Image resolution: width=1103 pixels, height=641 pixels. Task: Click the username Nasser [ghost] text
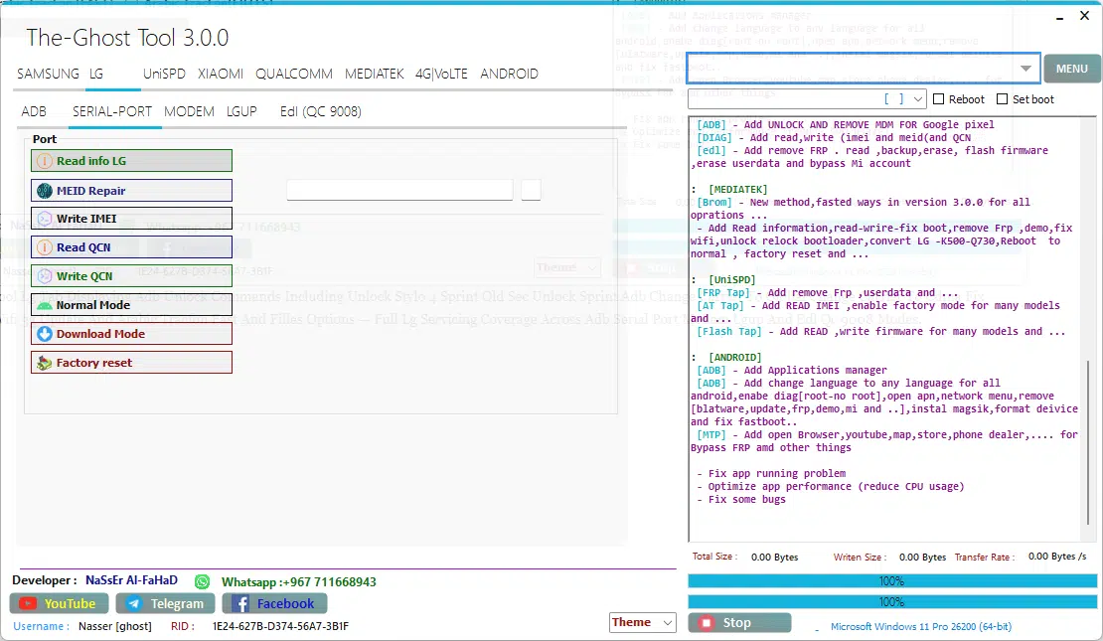[x=114, y=626]
